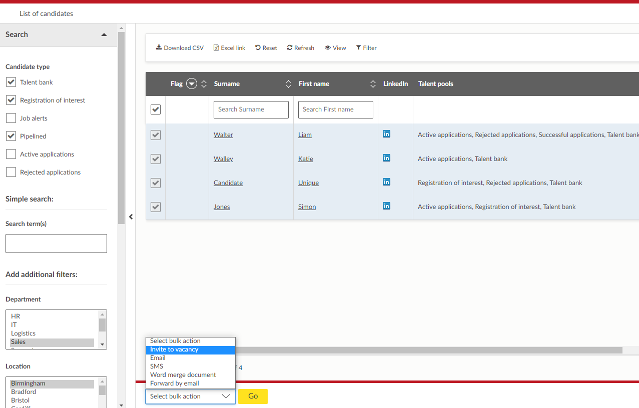The width and height of the screenshot is (639, 408).
Task: Click the Download CSV icon
Action: tap(159, 47)
